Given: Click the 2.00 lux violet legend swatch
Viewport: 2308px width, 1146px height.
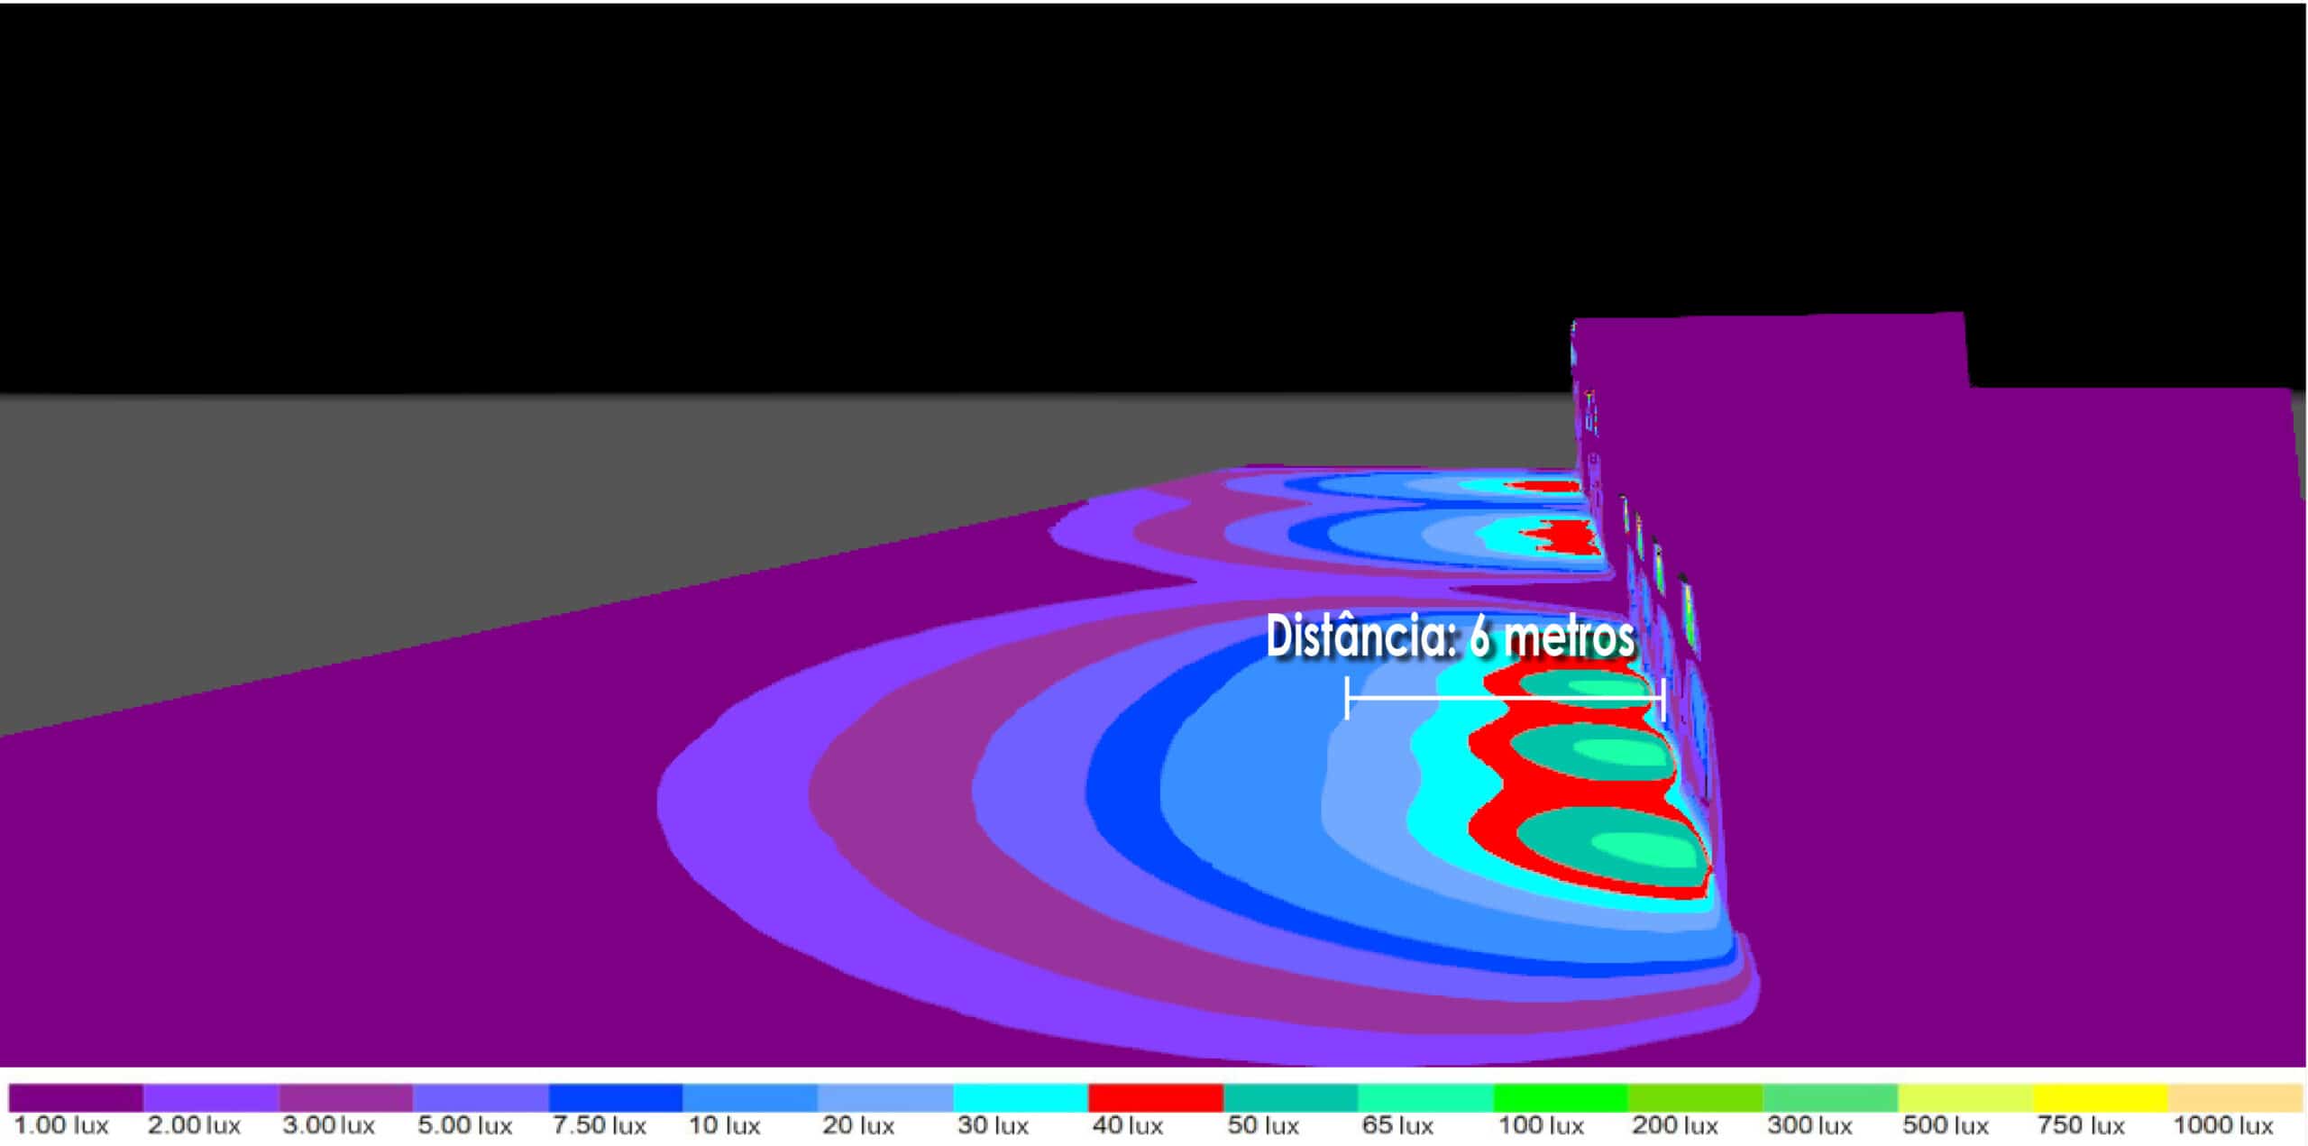Looking at the screenshot, I should tap(211, 1097).
